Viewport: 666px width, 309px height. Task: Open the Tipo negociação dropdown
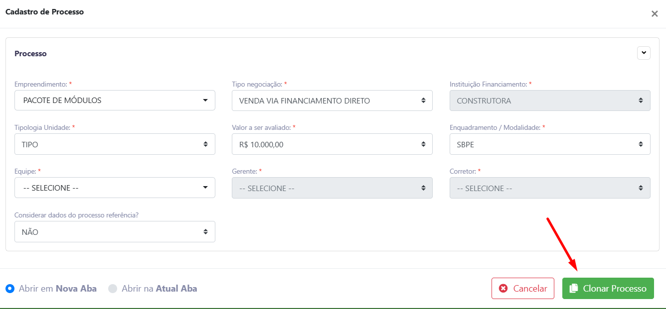click(x=332, y=101)
